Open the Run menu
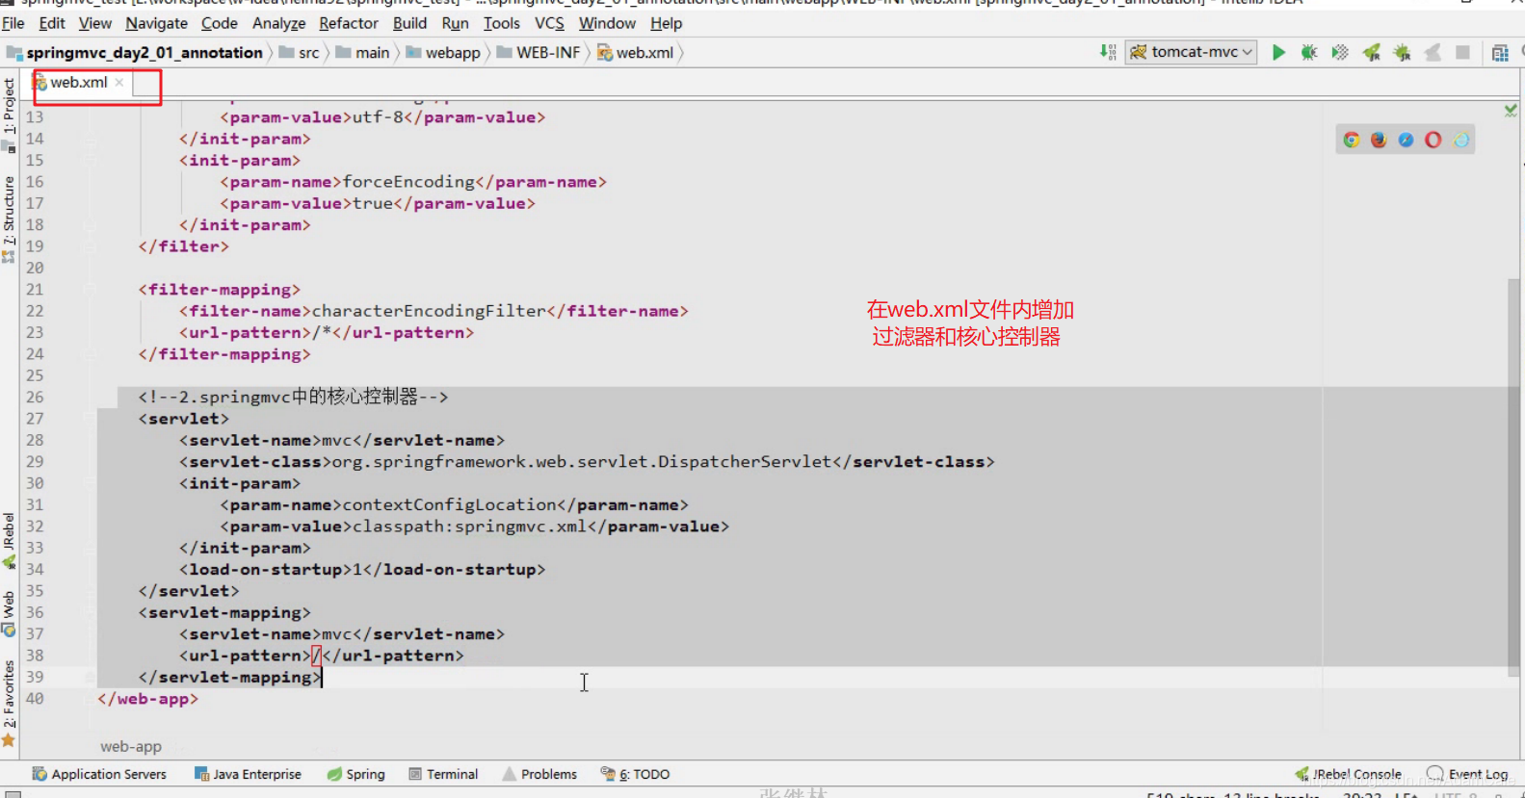This screenshot has width=1525, height=798. click(x=455, y=23)
